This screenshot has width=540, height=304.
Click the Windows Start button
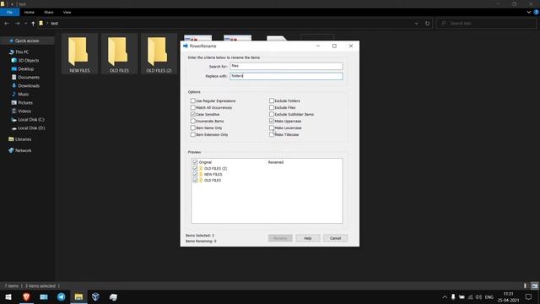click(8, 296)
